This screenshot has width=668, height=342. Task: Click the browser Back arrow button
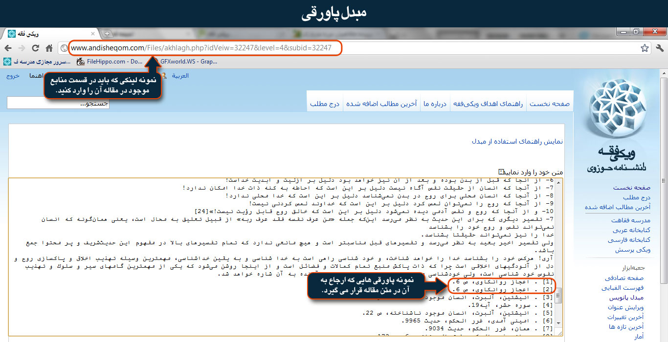[x=8, y=48]
